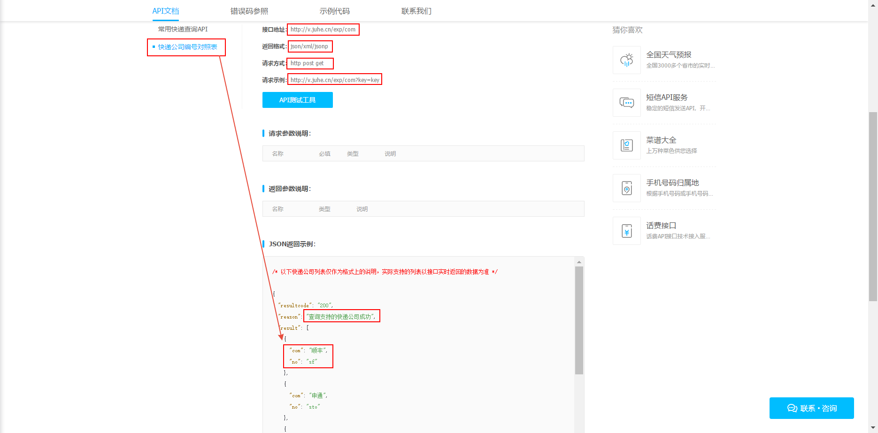Click the "no": "sto" line

(305, 407)
